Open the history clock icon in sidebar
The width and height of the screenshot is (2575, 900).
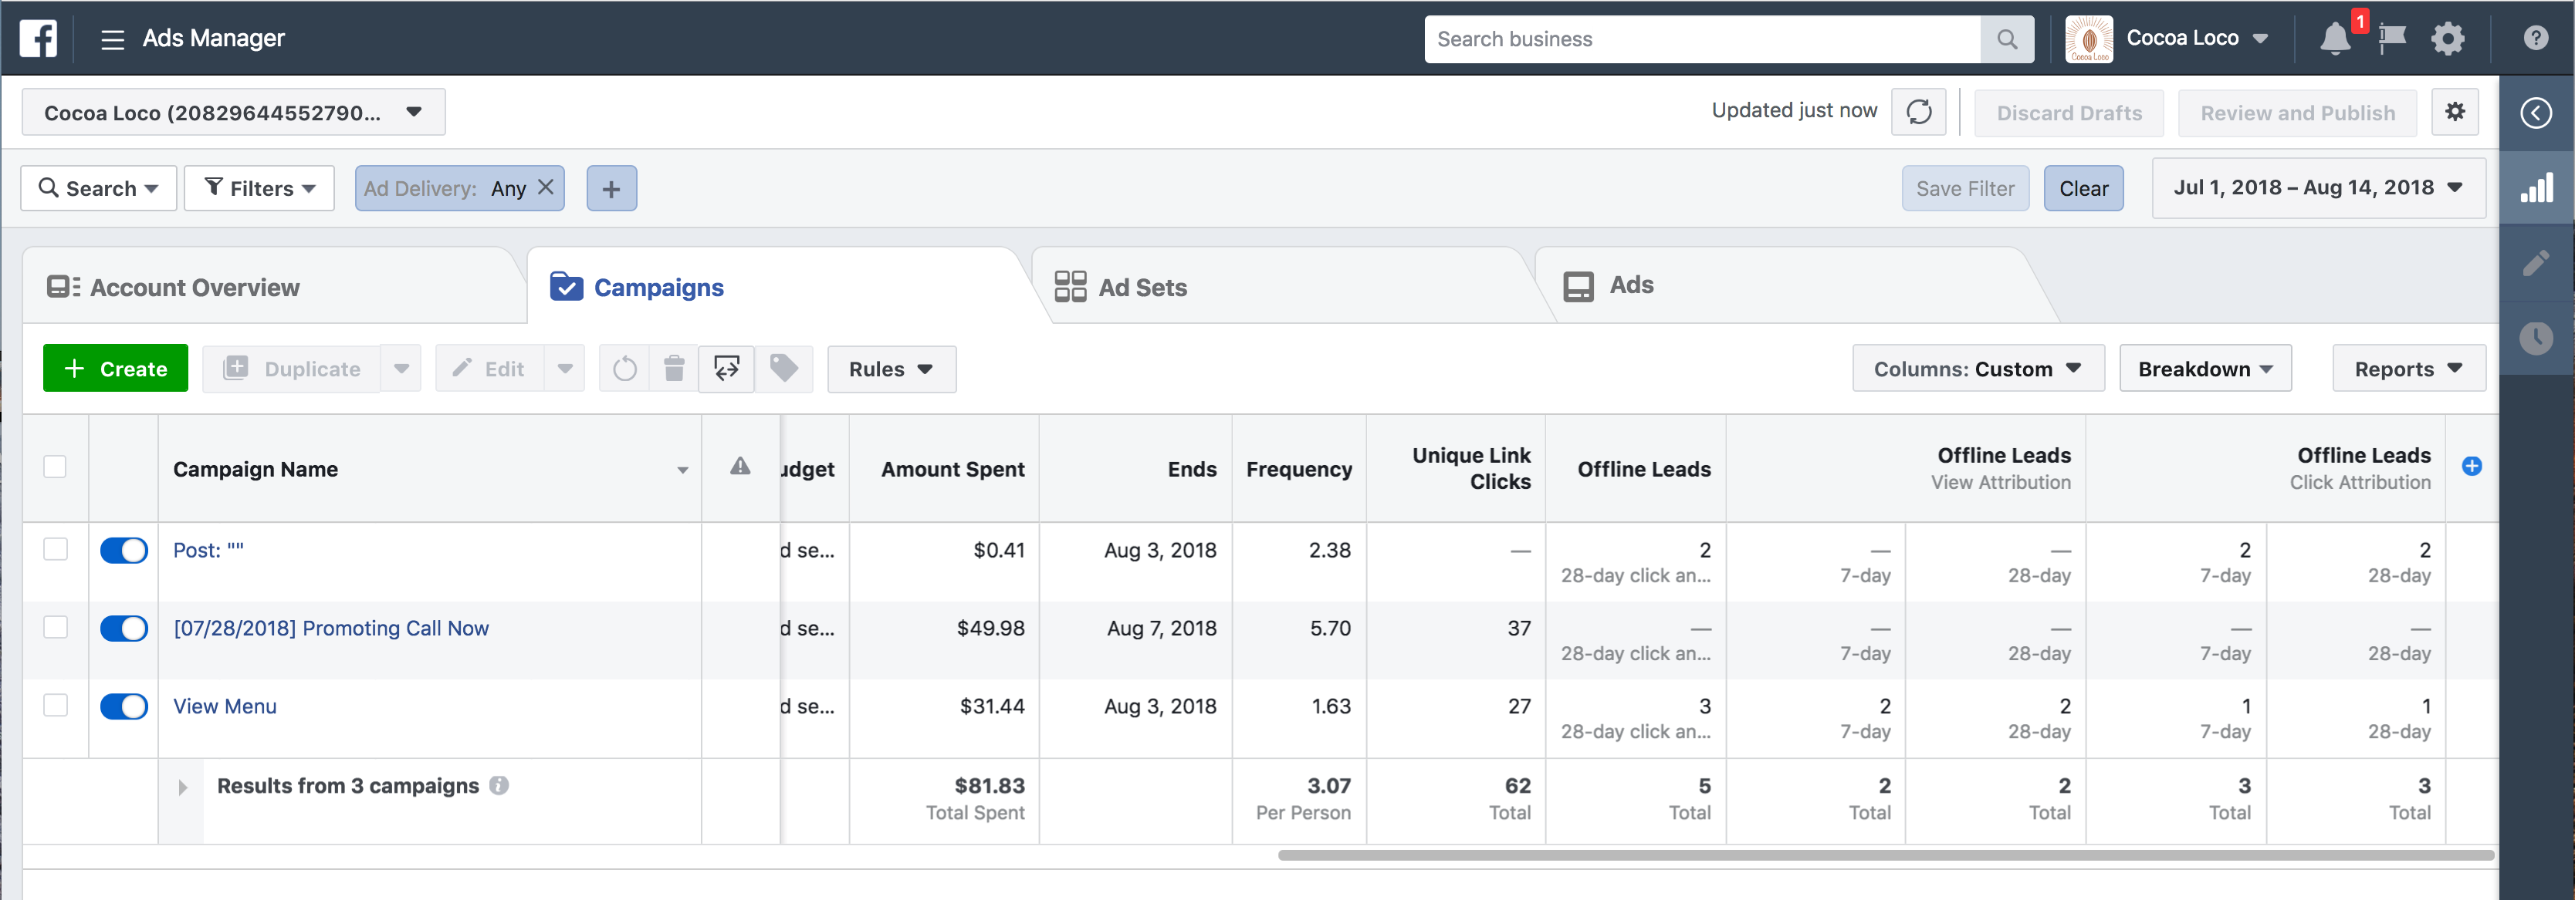(2536, 338)
